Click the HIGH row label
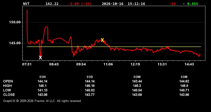The width and height of the screenshot is (211, 112). point(7,86)
